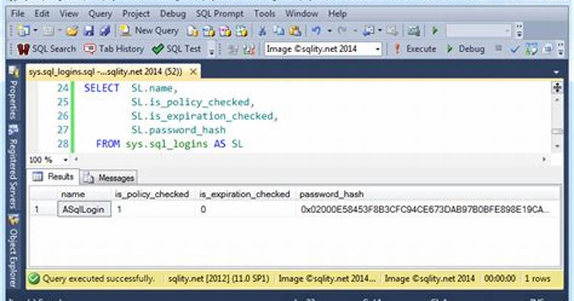Open Tab History

(113, 49)
